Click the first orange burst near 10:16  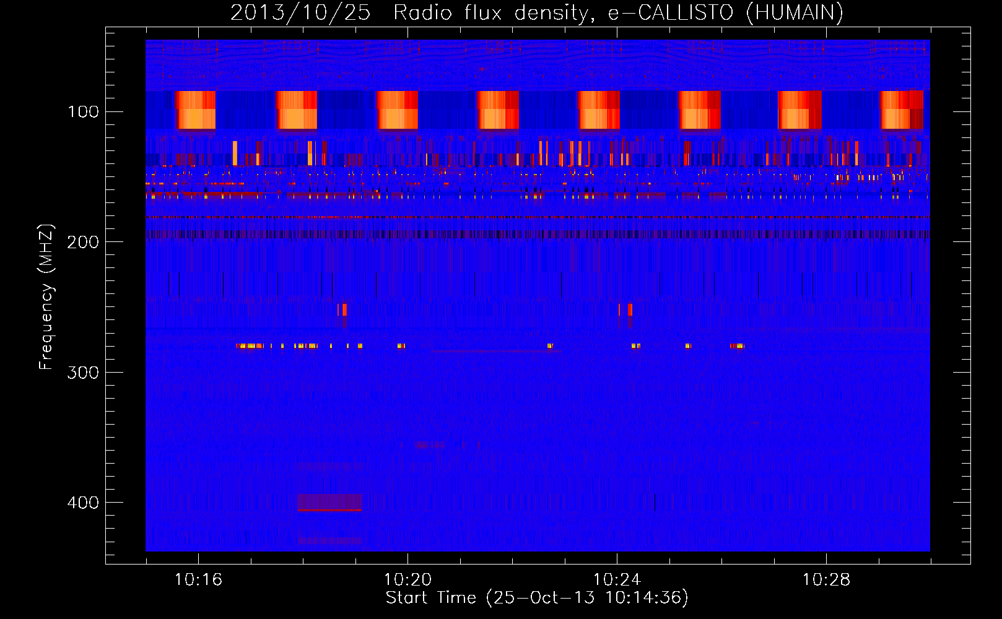pyautogui.click(x=195, y=110)
